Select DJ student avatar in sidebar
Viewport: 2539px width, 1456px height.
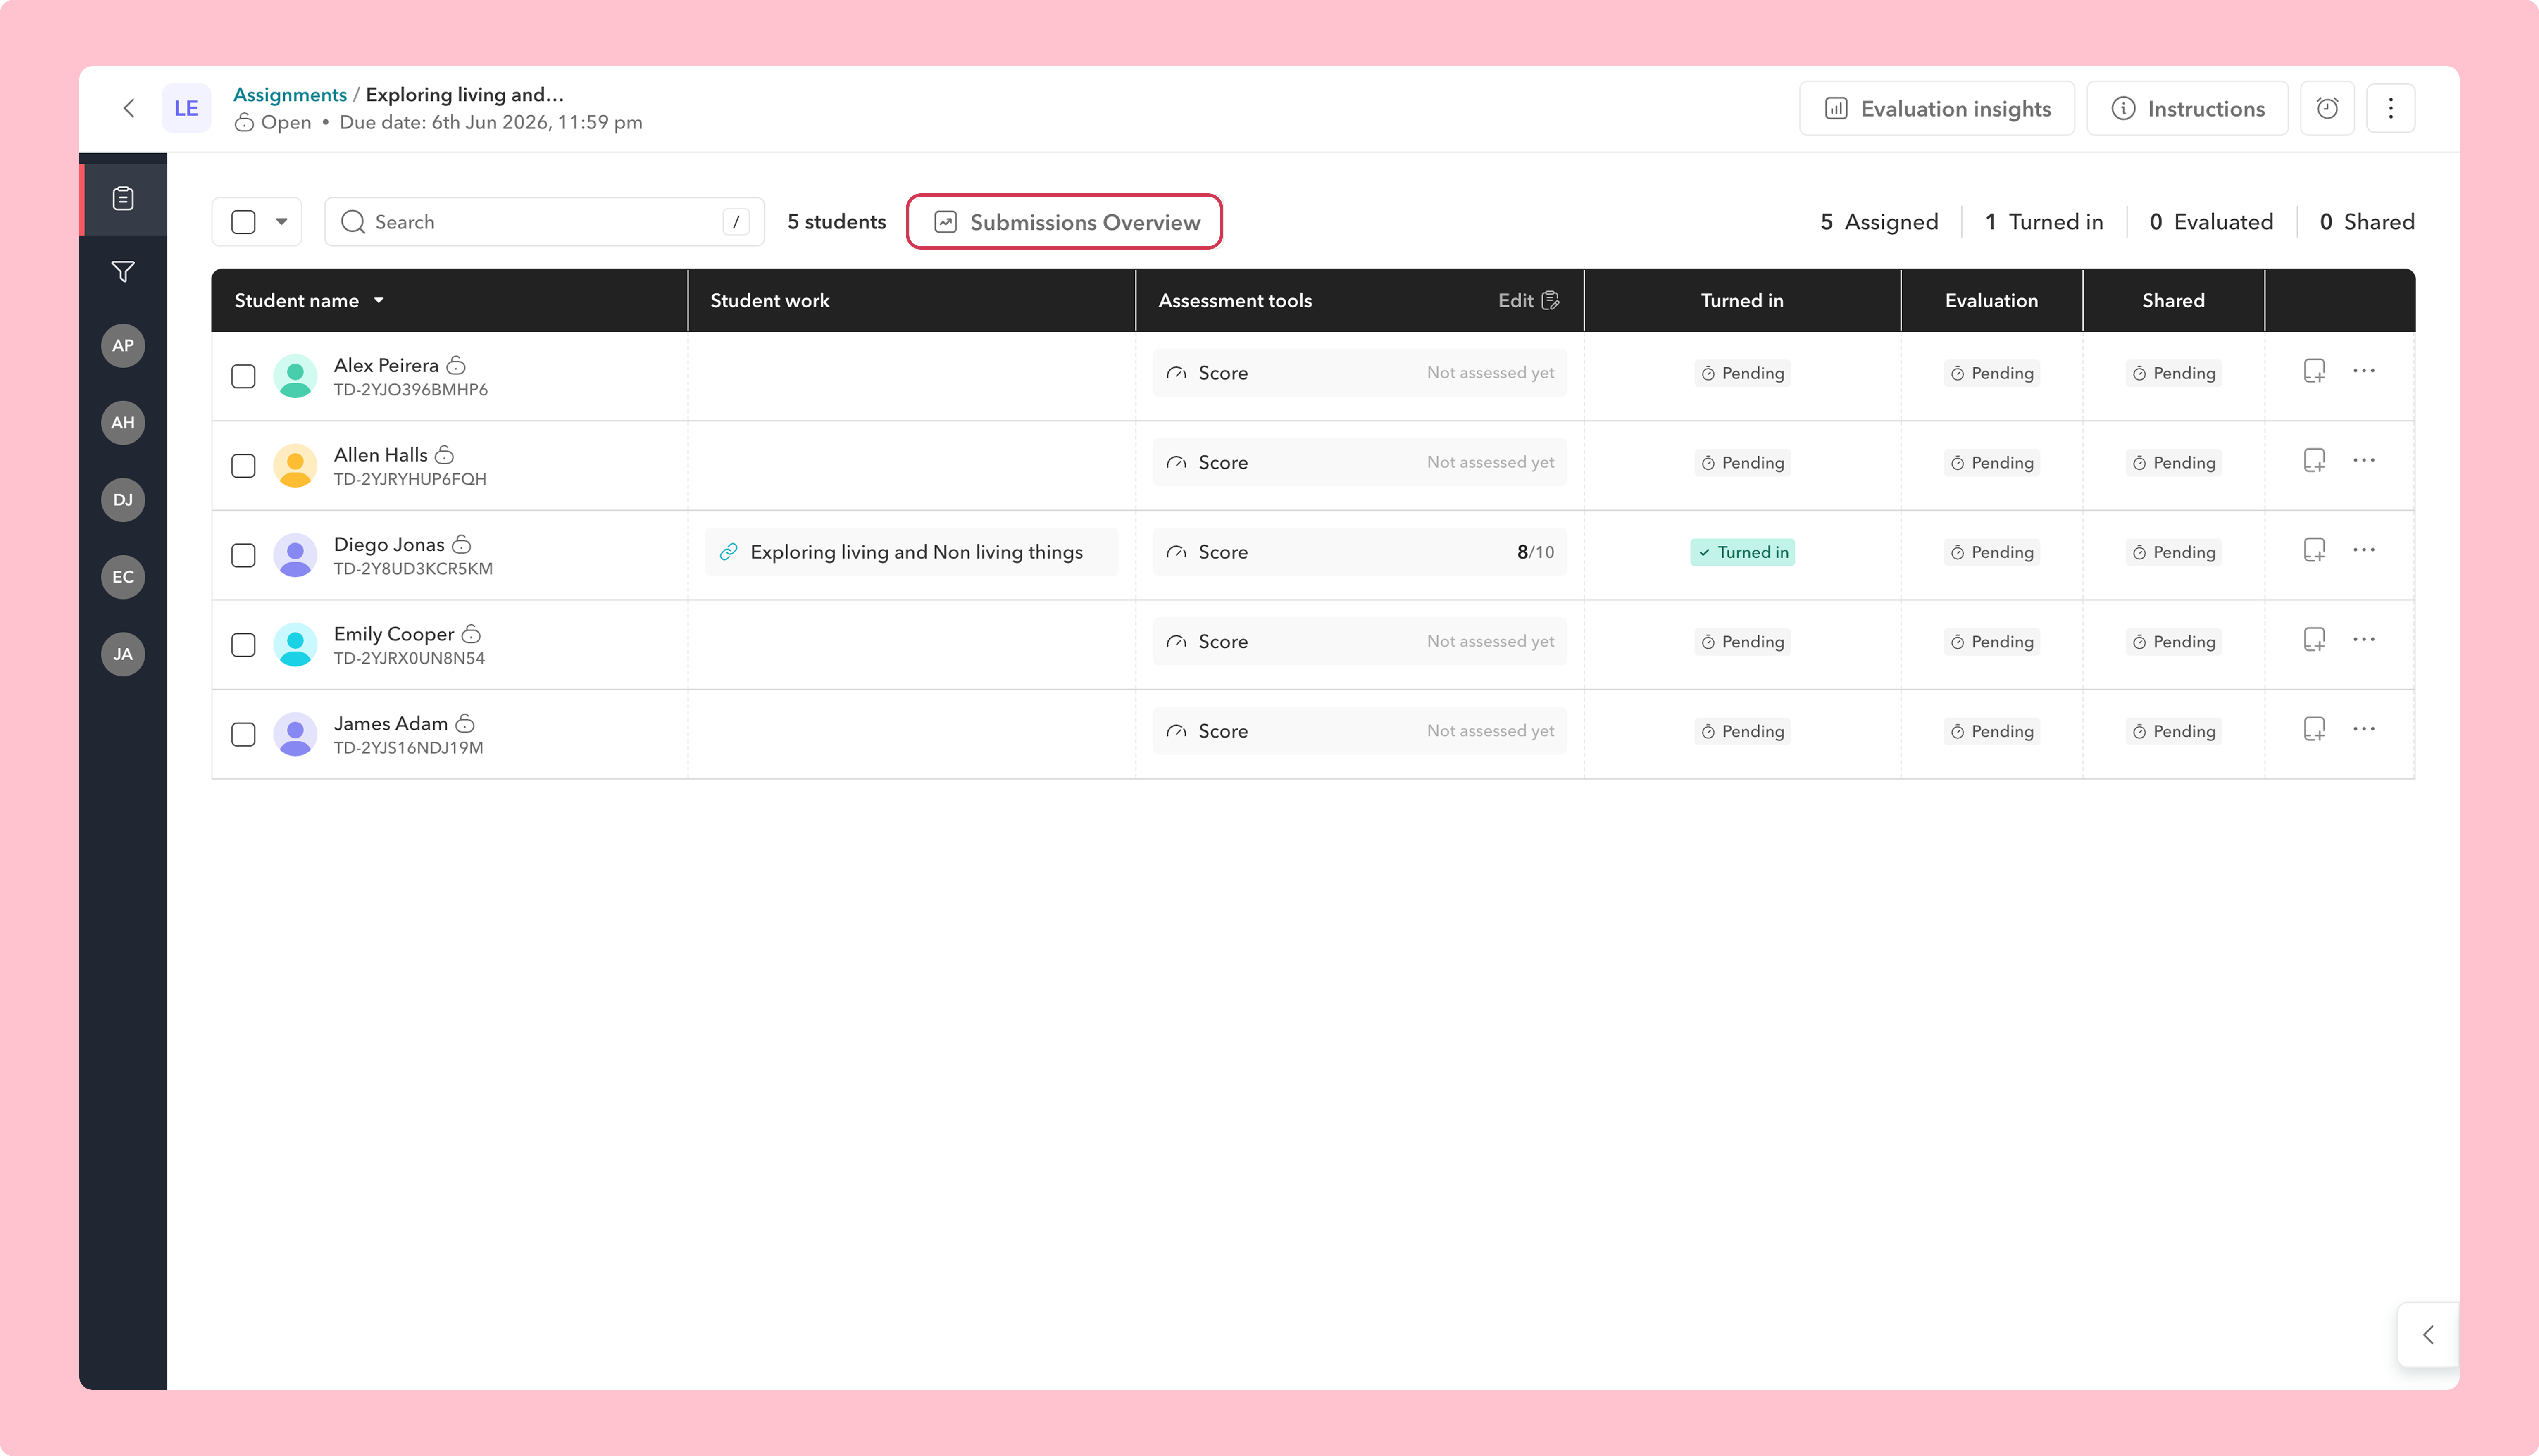[123, 499]
